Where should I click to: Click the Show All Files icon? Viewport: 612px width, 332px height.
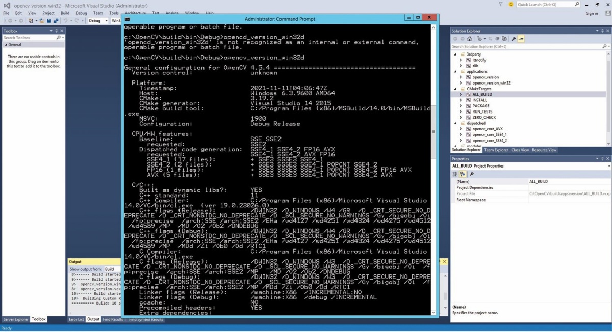[x=504, y=39]
